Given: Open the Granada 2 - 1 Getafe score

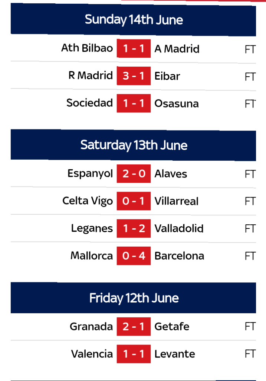Looking at the screenshot, I should tap(134, 327).
